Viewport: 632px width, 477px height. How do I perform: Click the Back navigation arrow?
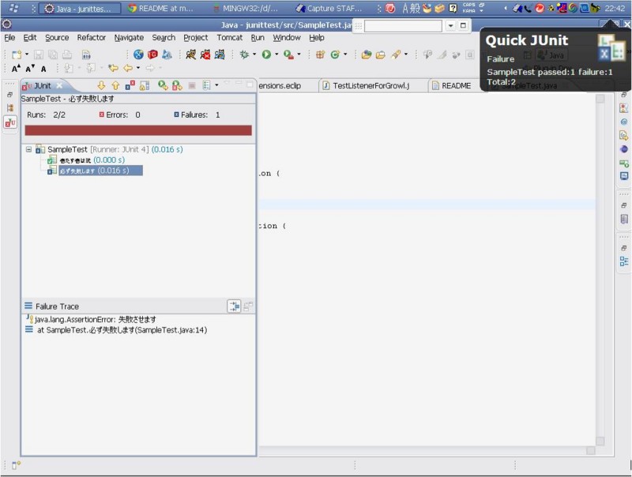(128, 68)
